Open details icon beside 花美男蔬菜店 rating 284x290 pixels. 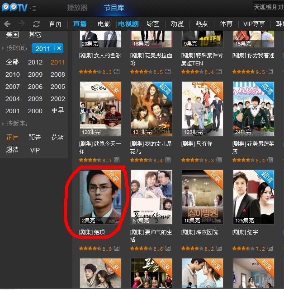tap(270, 160)
